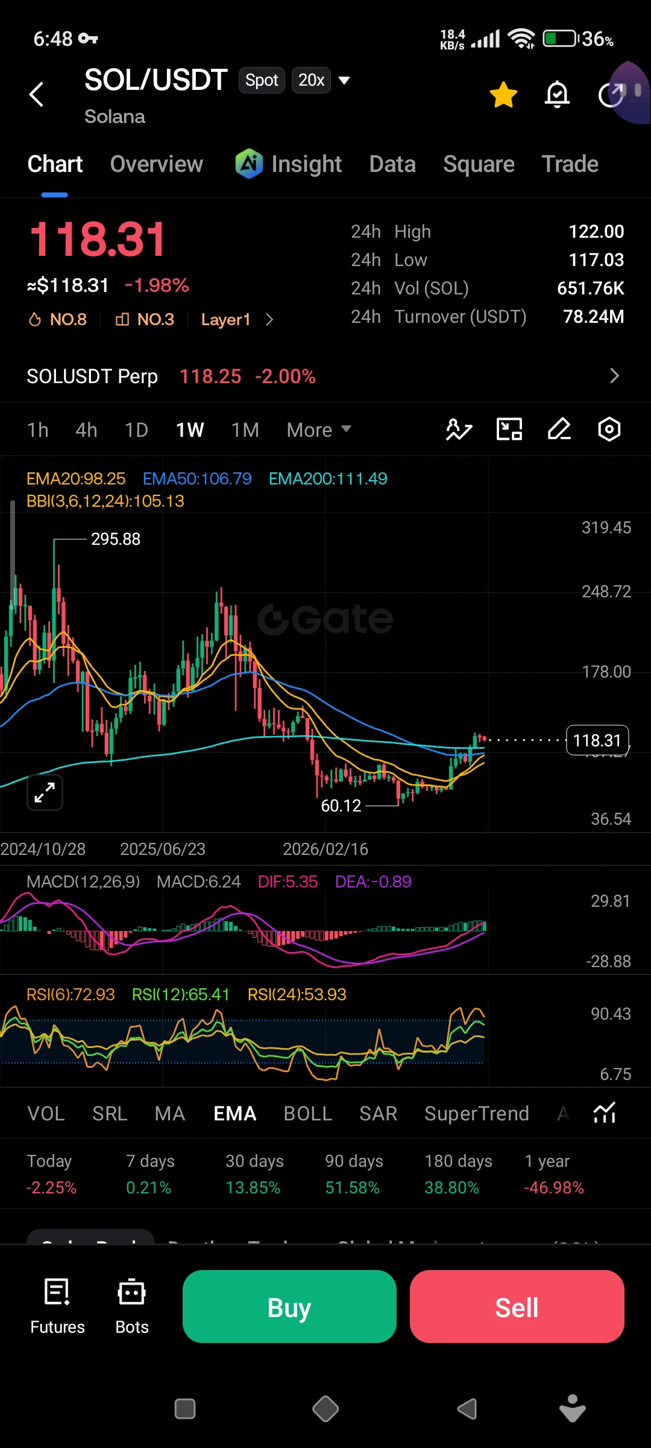This screenshot has height=1448, width=651.
Task: Select the 4h timeframe
Action: coord(86,430)
